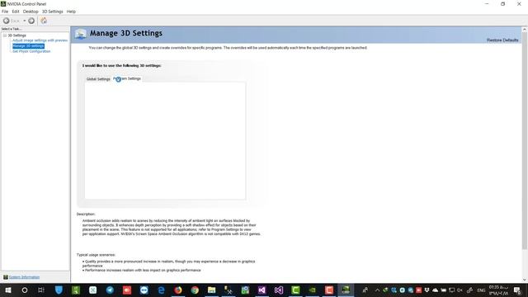Open the 3D Settings menu
The width and height of the screenshot is (528, 297).
tap(52, 12)
